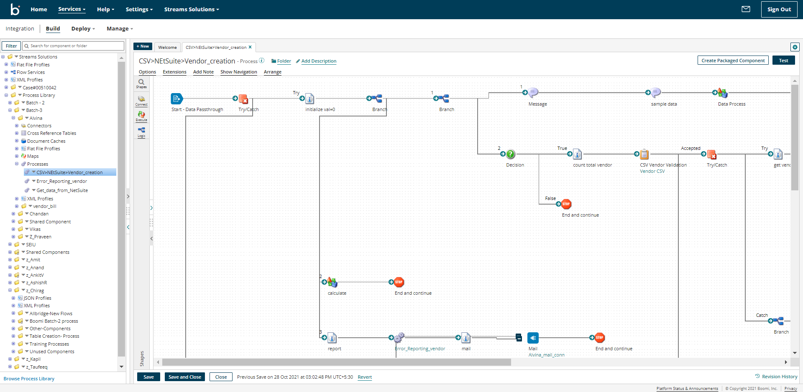The width and height of the screenshot is (803, 392).
Task: Select the report shape
Action: click(x=332, y=338)
